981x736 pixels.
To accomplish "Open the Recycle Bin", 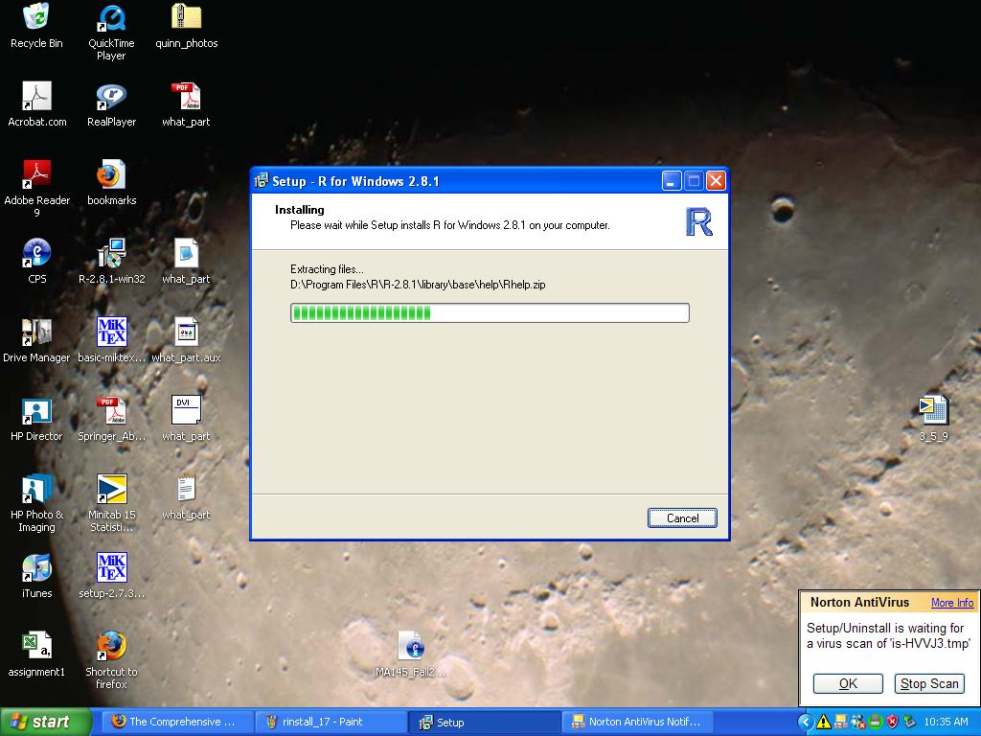I will [35, 19].
